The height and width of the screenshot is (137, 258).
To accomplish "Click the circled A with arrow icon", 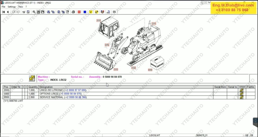I will click(x=53, y=12).
